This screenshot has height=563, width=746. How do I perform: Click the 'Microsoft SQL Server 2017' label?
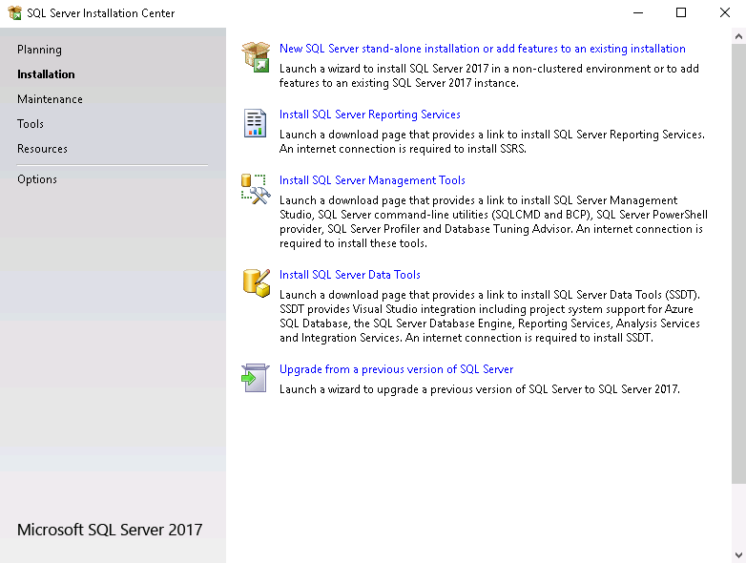pos(110,530)
